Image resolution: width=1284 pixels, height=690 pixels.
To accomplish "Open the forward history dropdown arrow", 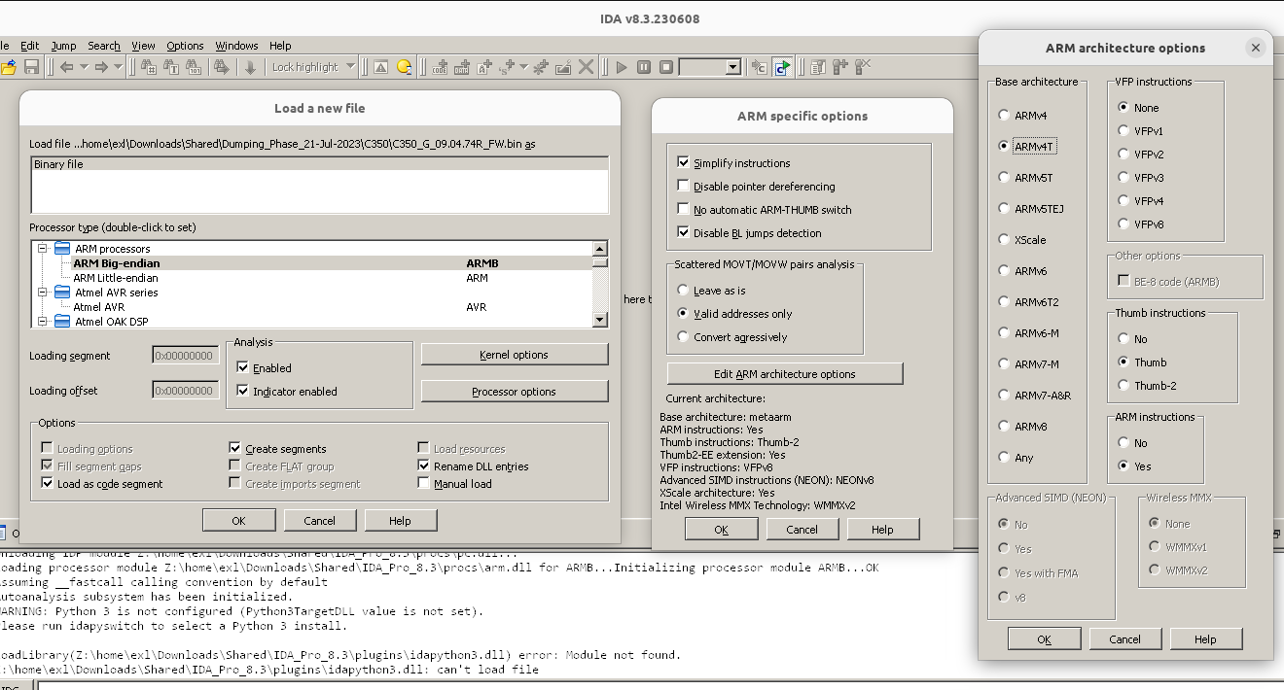I will 119,67.
